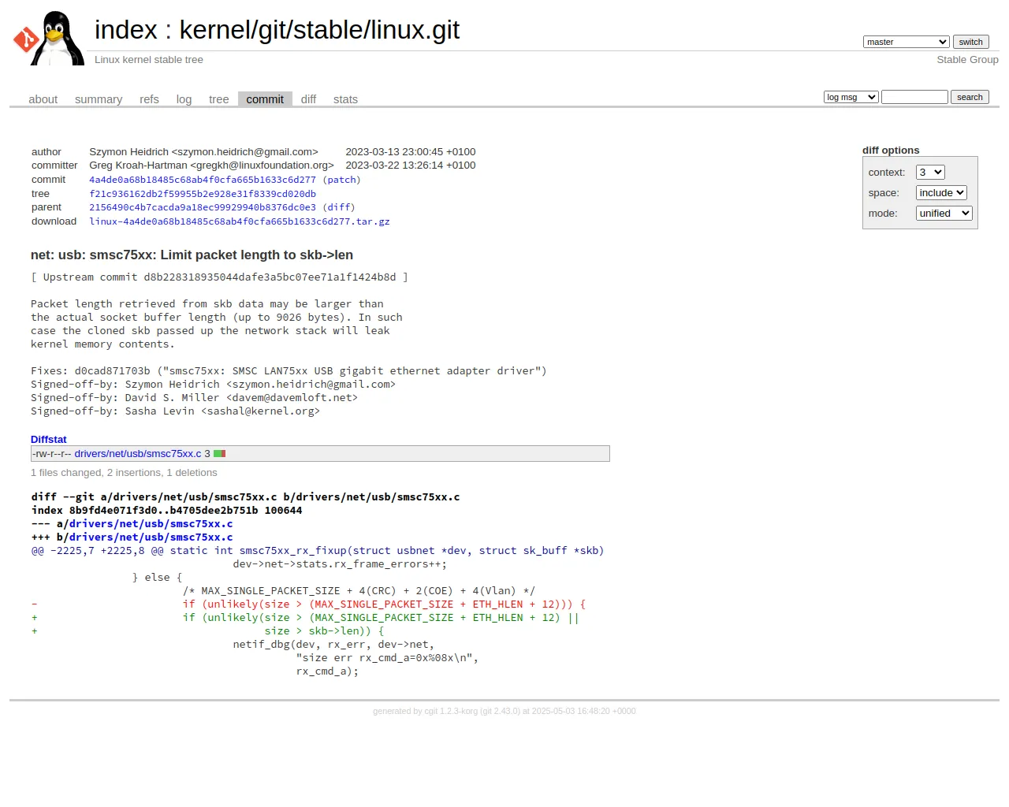Open smsc75xx.c file in diffstat table
This screenshot has height=807, width=1009.
coord(138,454)
